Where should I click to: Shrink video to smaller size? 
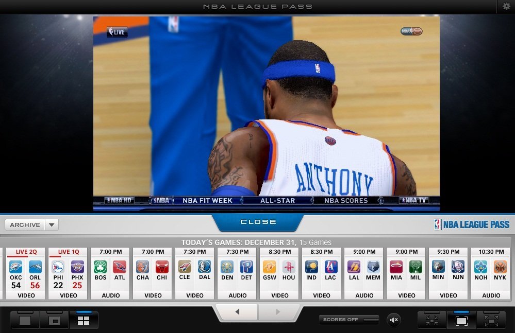tap(431, 320)
